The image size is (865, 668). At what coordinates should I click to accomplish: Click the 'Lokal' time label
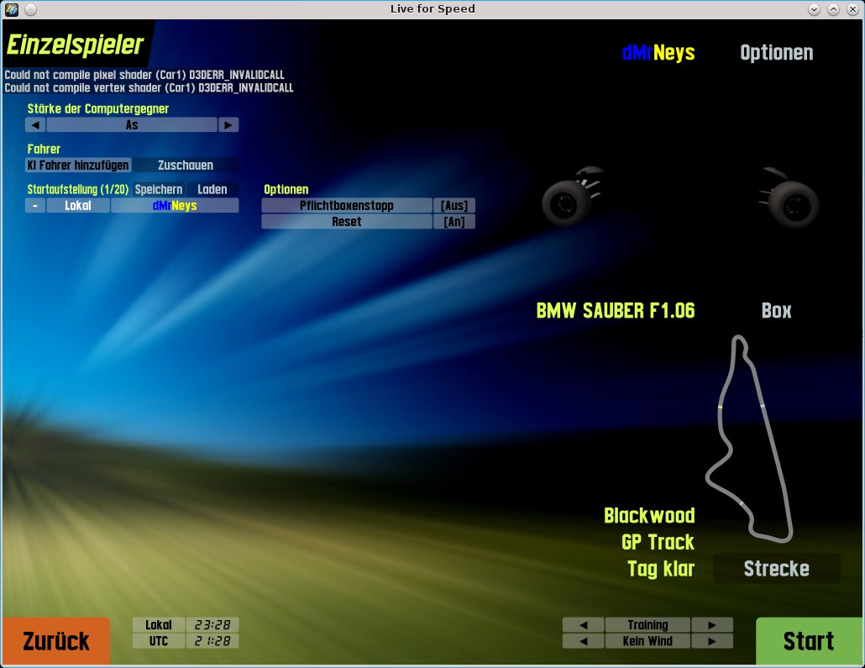click(x=159, y=625)
